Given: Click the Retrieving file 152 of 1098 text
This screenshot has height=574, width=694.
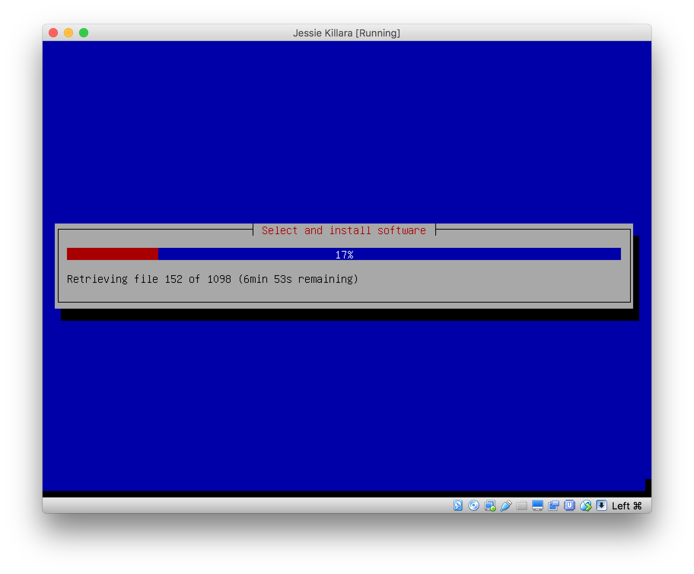Looking at the screenshot, I should point(212,279).
